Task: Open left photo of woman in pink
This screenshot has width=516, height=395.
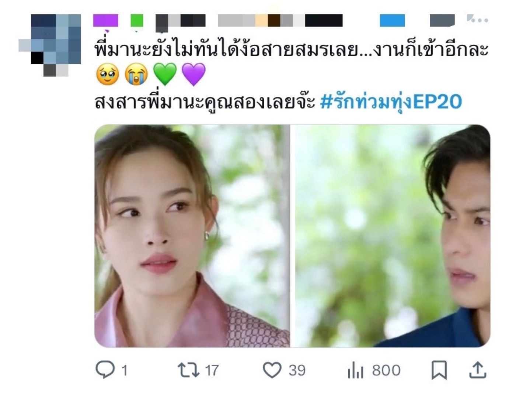Action: 192,236
